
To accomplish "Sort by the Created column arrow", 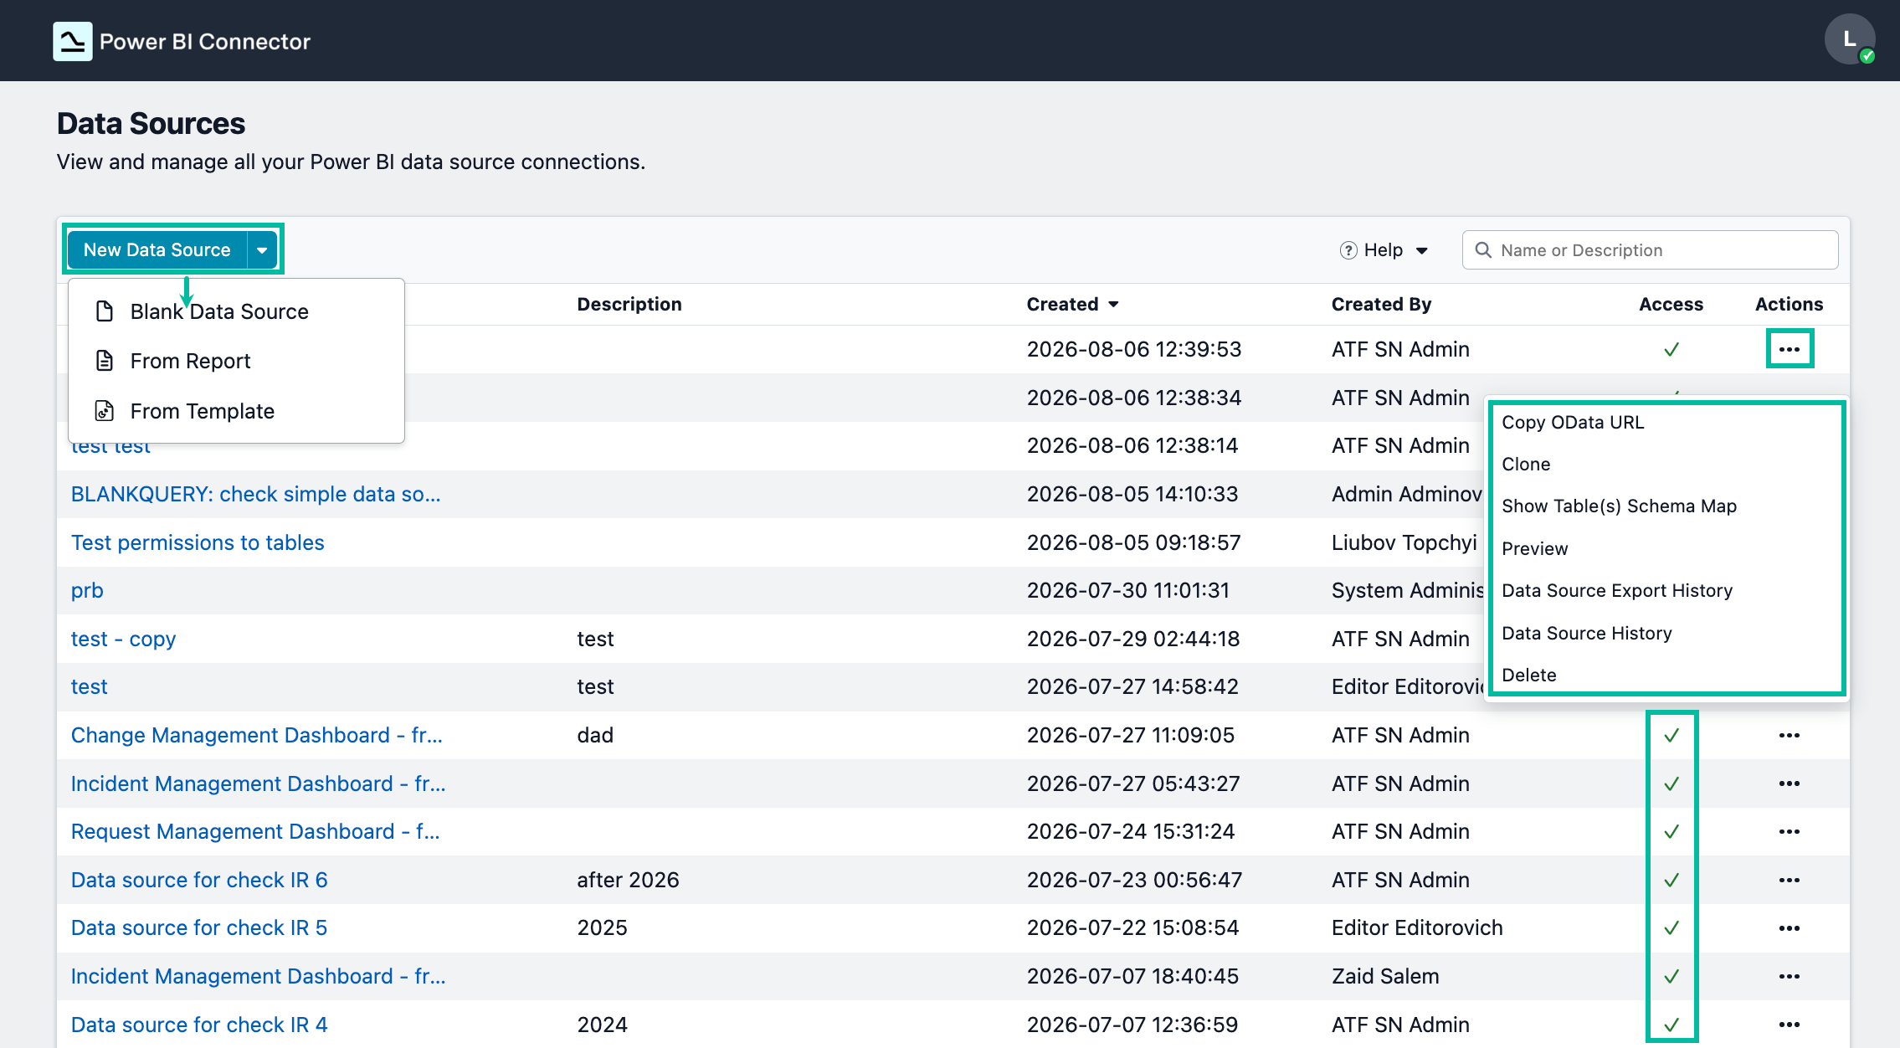I will coord(1113,304).
